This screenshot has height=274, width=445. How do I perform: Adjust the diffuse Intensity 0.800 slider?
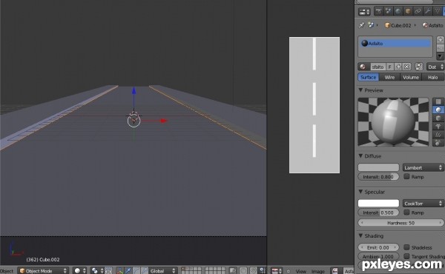click(x=378, y=177)
